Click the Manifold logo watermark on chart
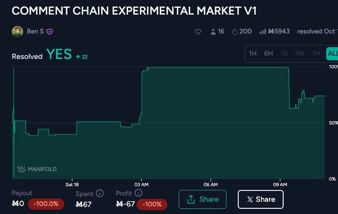This screenshot has height=214, width=338. (x=37, y=169)
